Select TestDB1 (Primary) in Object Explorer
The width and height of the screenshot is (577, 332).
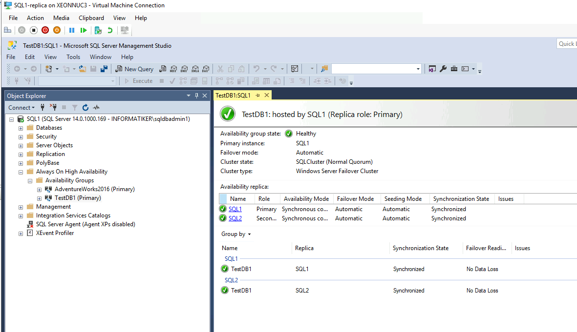coord(78,198)
